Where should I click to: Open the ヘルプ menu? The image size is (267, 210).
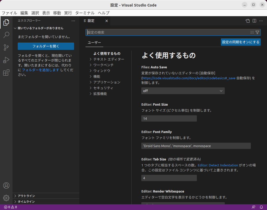[104, 13]
